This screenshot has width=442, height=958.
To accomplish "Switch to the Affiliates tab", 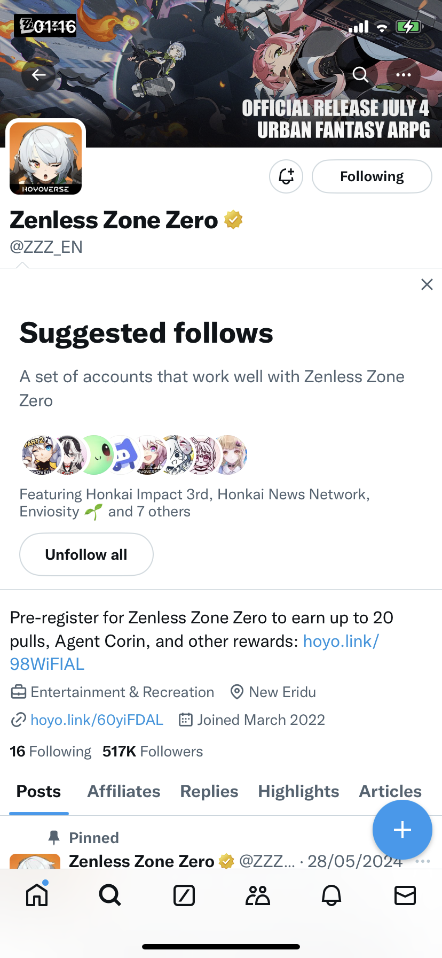I will (123, 791).
